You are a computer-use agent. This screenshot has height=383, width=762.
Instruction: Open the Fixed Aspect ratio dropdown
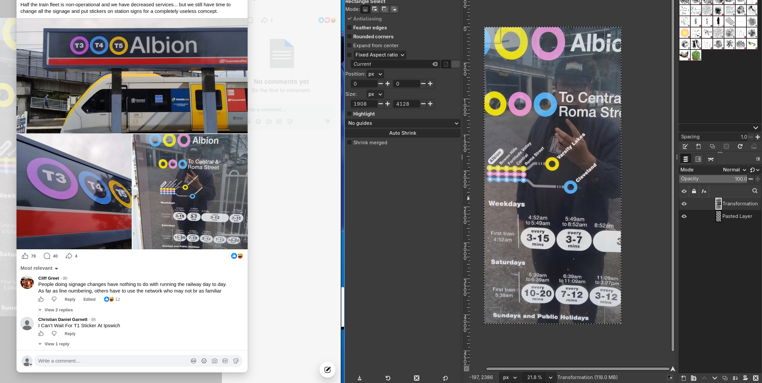[380, 55]
